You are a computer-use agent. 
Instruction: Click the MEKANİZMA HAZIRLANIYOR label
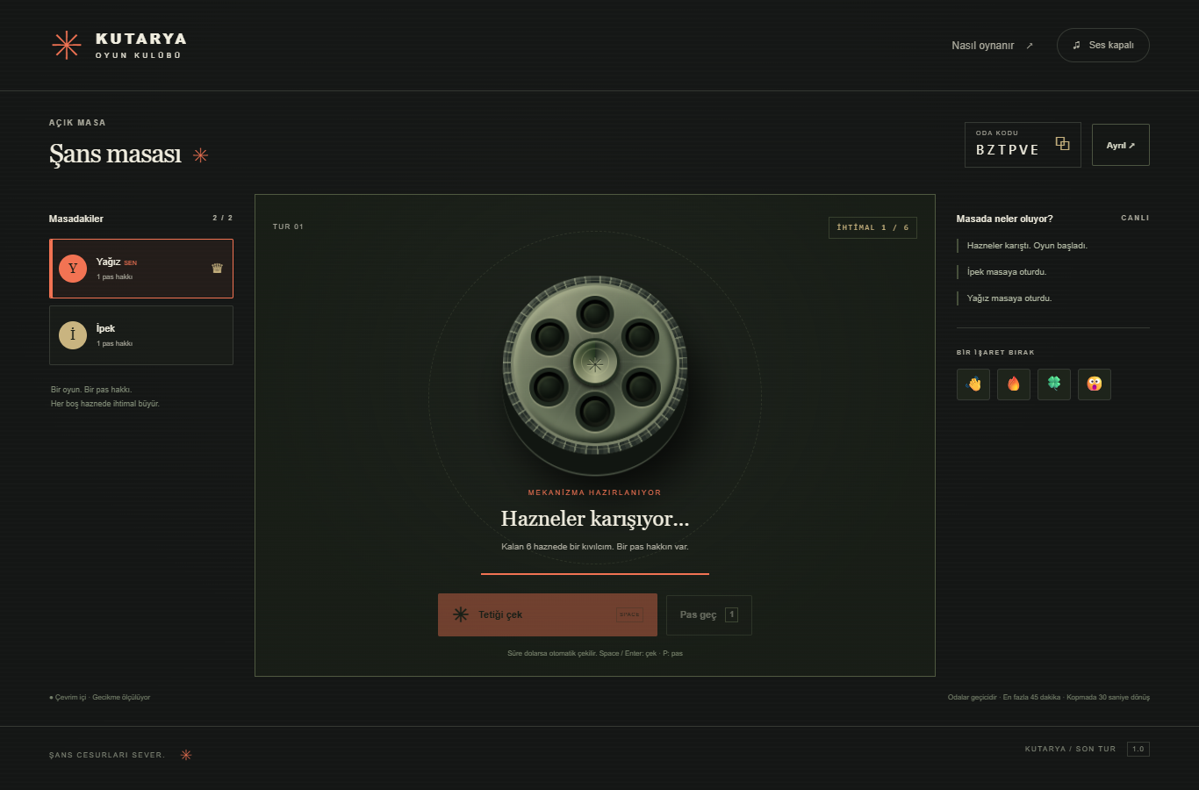click(595, 492)
